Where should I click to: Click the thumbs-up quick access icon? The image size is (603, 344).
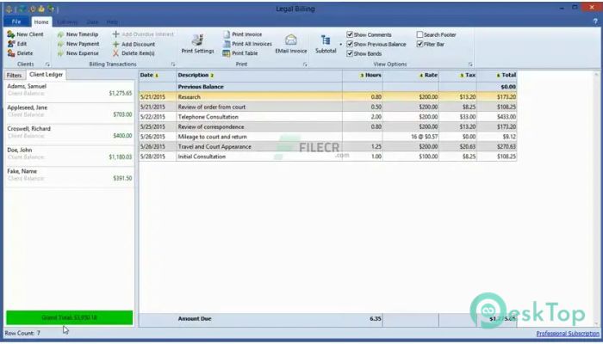click(41, 9)
